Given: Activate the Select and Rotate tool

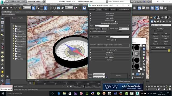Looking at the screenshot, I should coord(54,8).
